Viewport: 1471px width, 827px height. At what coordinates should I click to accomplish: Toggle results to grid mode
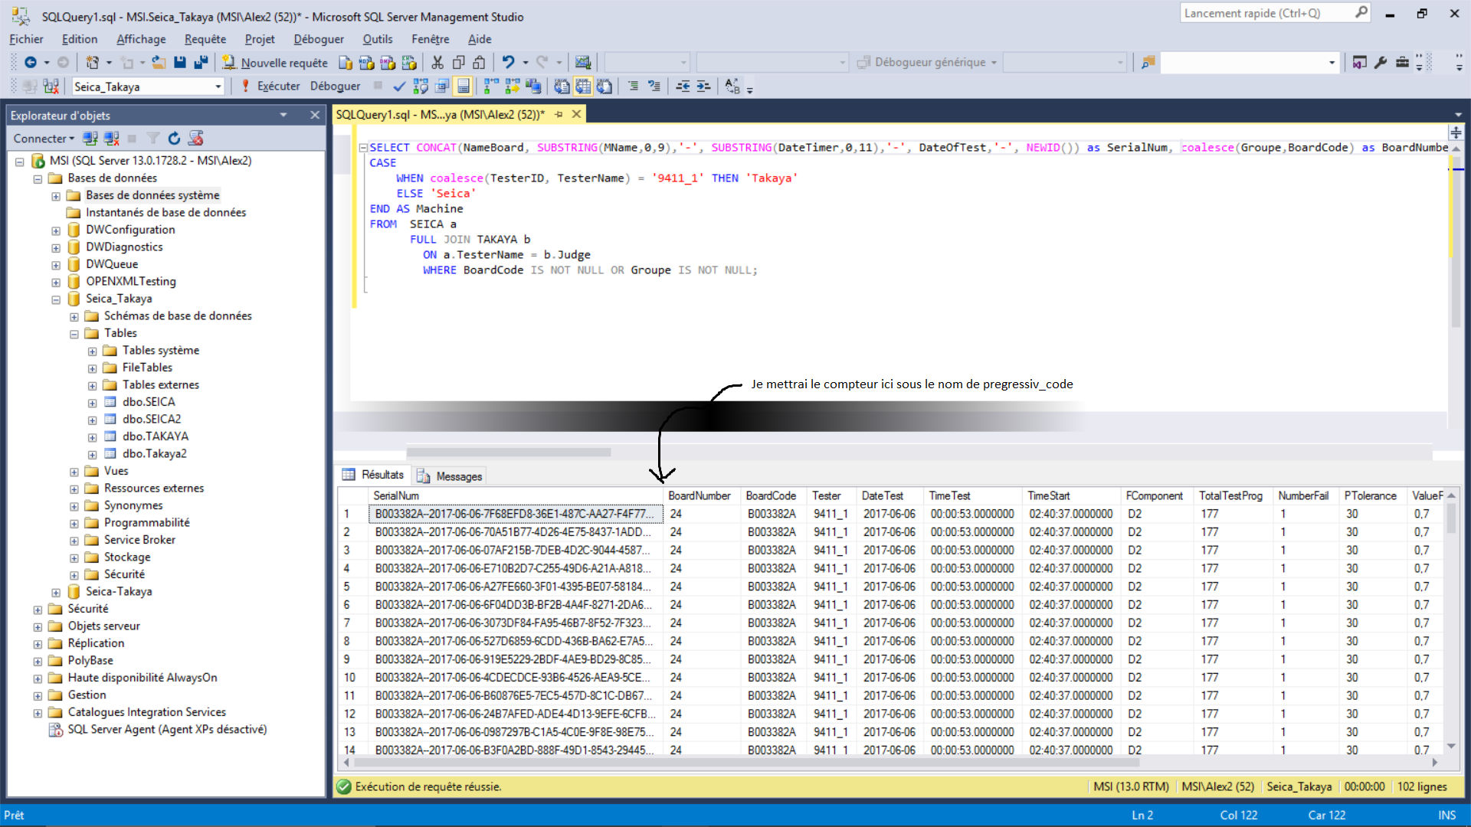(584, 86)
